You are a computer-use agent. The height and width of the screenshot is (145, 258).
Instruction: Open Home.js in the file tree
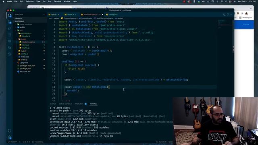click(30, 45)
